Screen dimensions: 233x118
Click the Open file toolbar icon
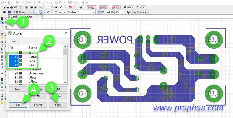pos(4,7)
